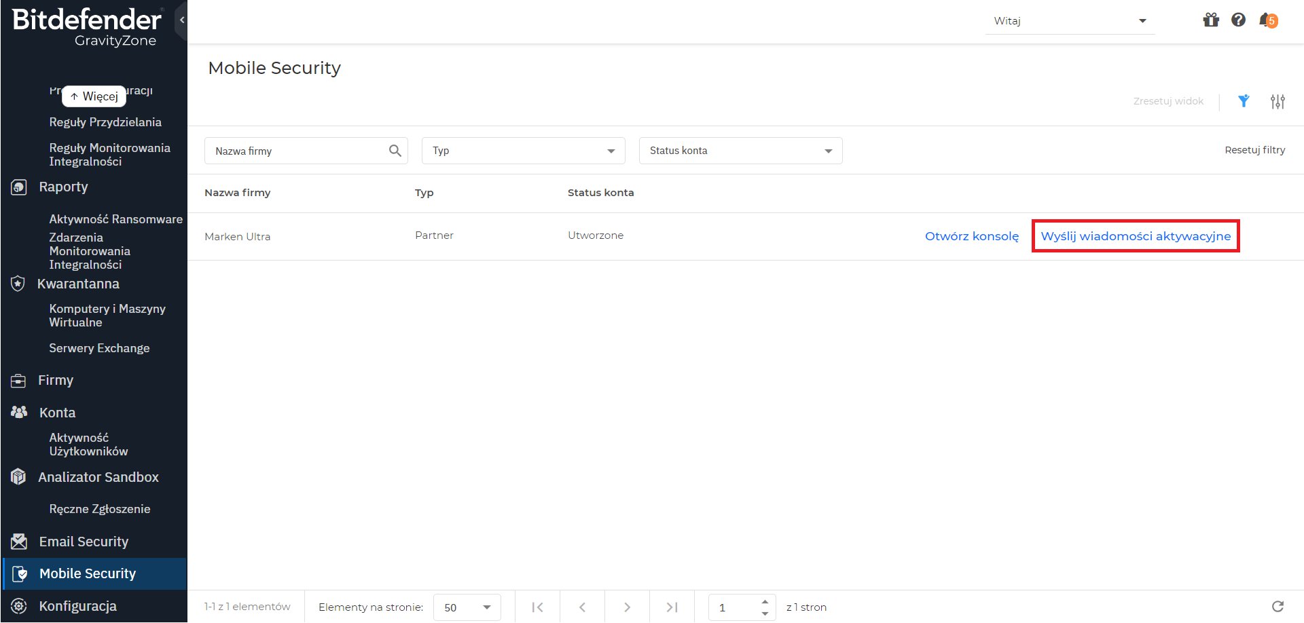This screenshot has width=1304, height=623.
Task: Collapse the sidebar with the arrow handle
Action: pos(181,20)
